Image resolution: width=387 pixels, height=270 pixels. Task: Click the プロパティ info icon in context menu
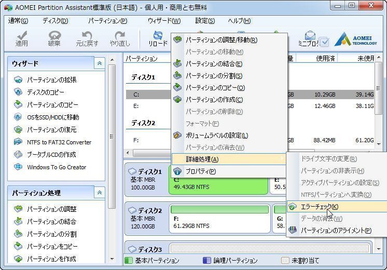177,171
